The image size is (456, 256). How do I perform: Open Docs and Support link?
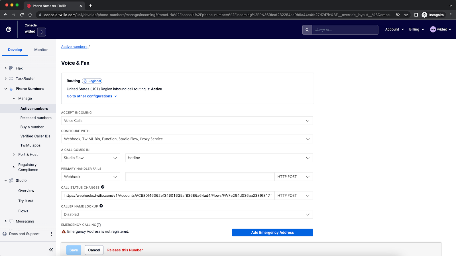click(x=25, y=234)
